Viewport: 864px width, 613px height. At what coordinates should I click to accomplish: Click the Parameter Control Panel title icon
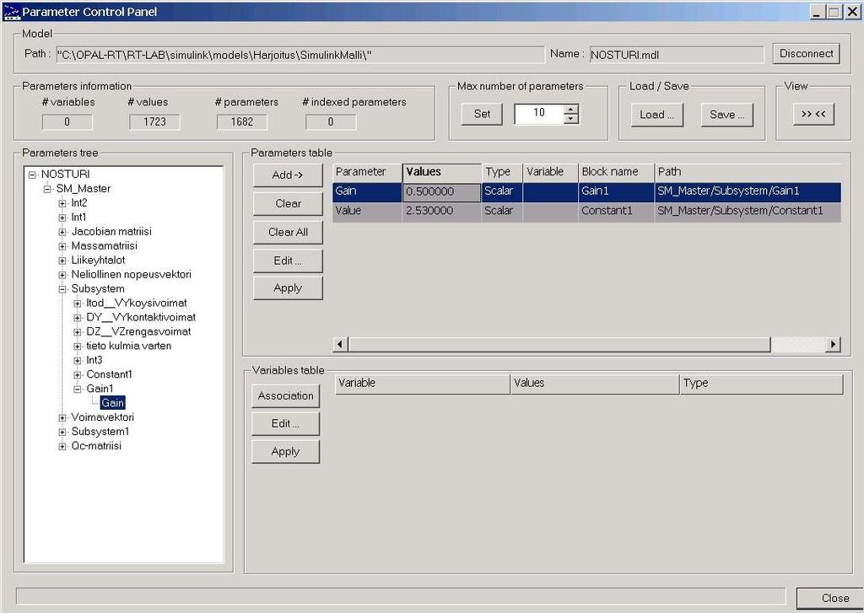(x=11, y=12)
